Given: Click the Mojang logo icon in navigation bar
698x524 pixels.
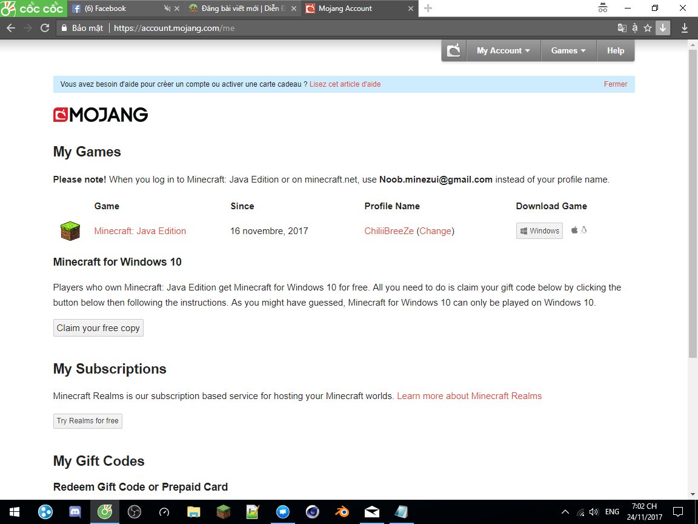Looking at the screenshot, I should pos(454,50).
